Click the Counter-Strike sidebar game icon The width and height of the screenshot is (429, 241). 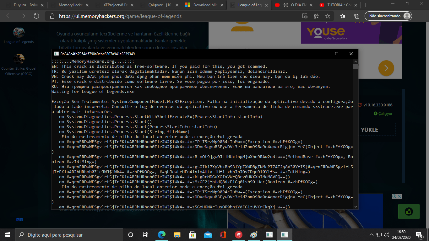tap(19, 59)
